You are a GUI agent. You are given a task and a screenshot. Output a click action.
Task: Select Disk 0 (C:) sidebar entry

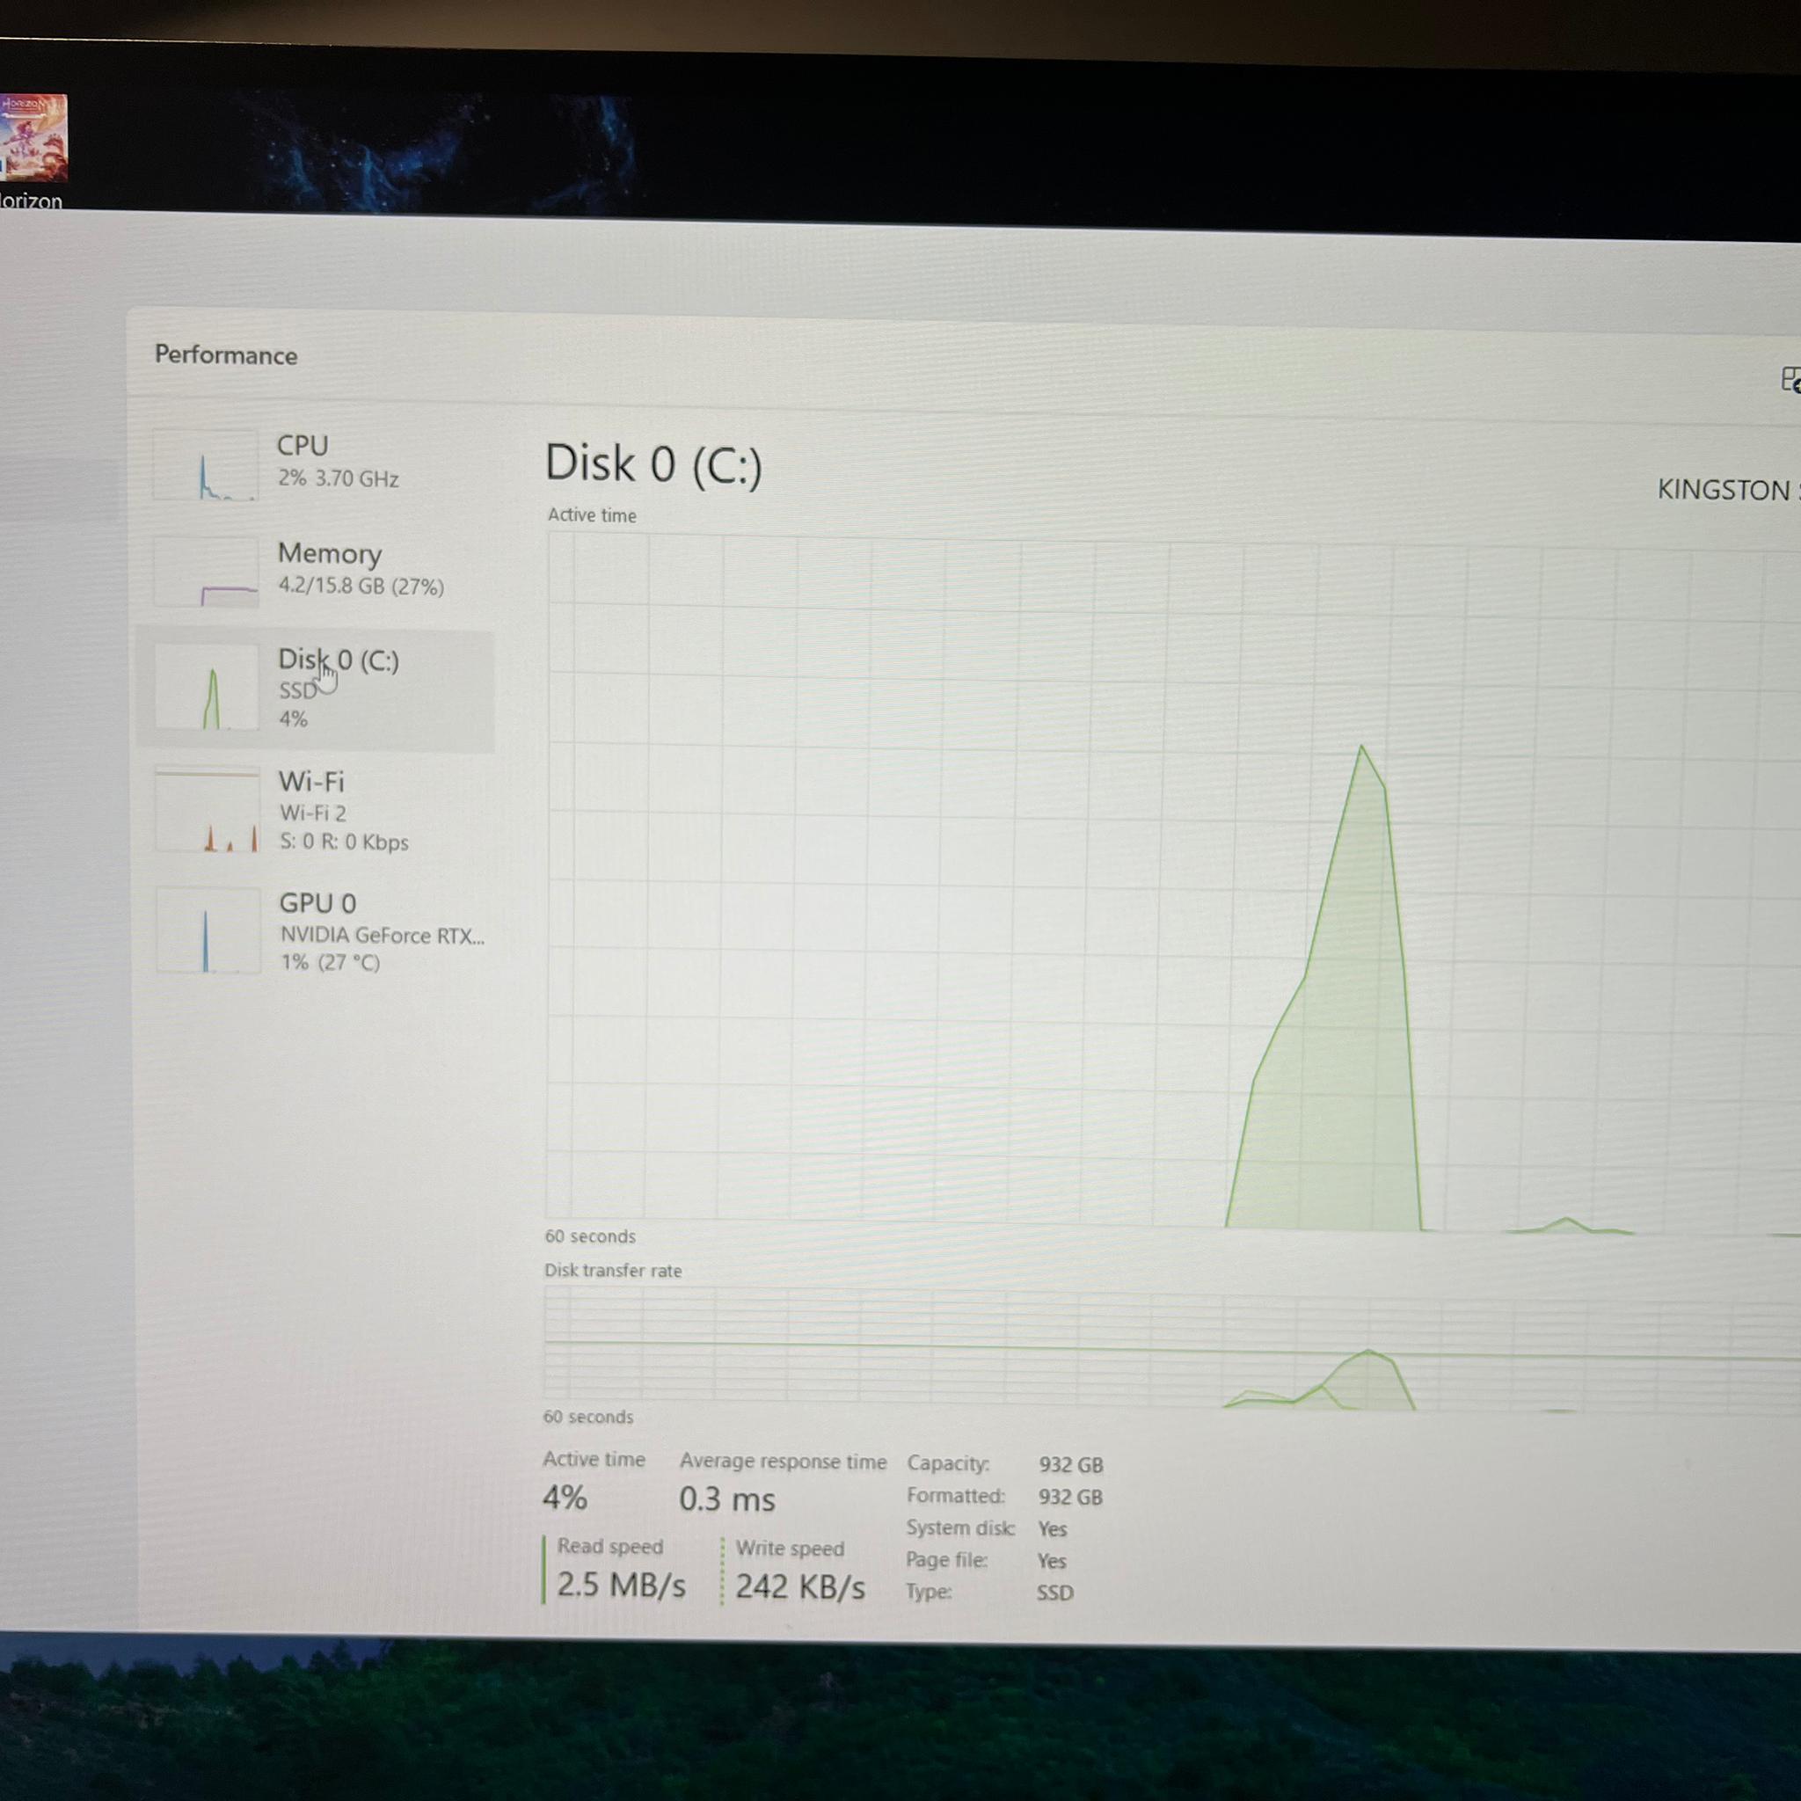point(315,689)
